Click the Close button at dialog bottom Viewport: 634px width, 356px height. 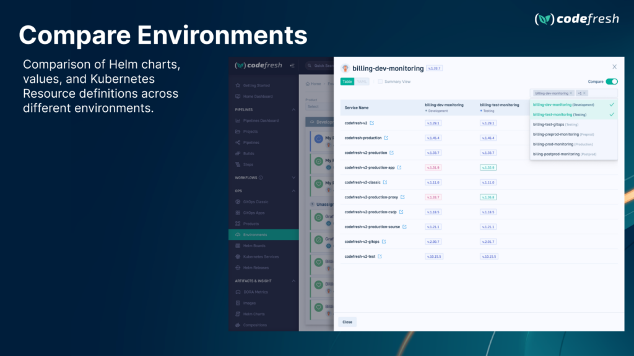347,322
